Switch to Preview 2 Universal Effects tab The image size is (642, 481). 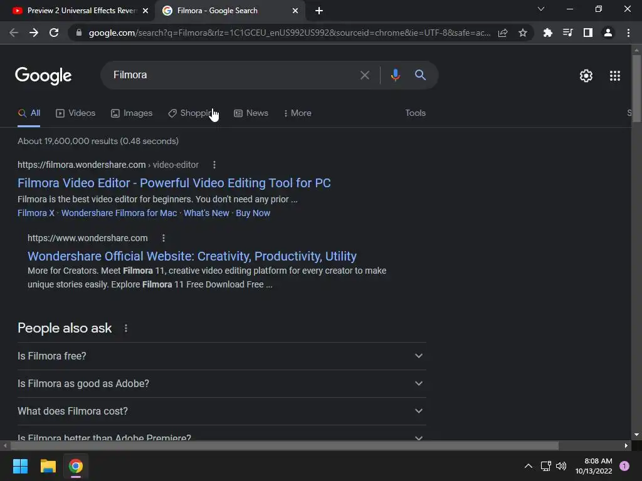pos(75,11)
